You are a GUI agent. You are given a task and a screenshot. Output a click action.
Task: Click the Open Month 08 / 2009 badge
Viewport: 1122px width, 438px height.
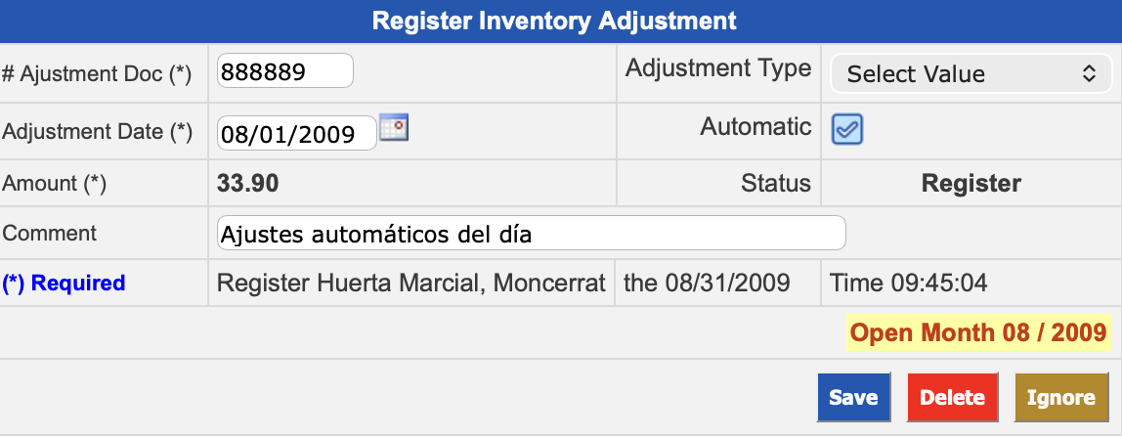978,332
